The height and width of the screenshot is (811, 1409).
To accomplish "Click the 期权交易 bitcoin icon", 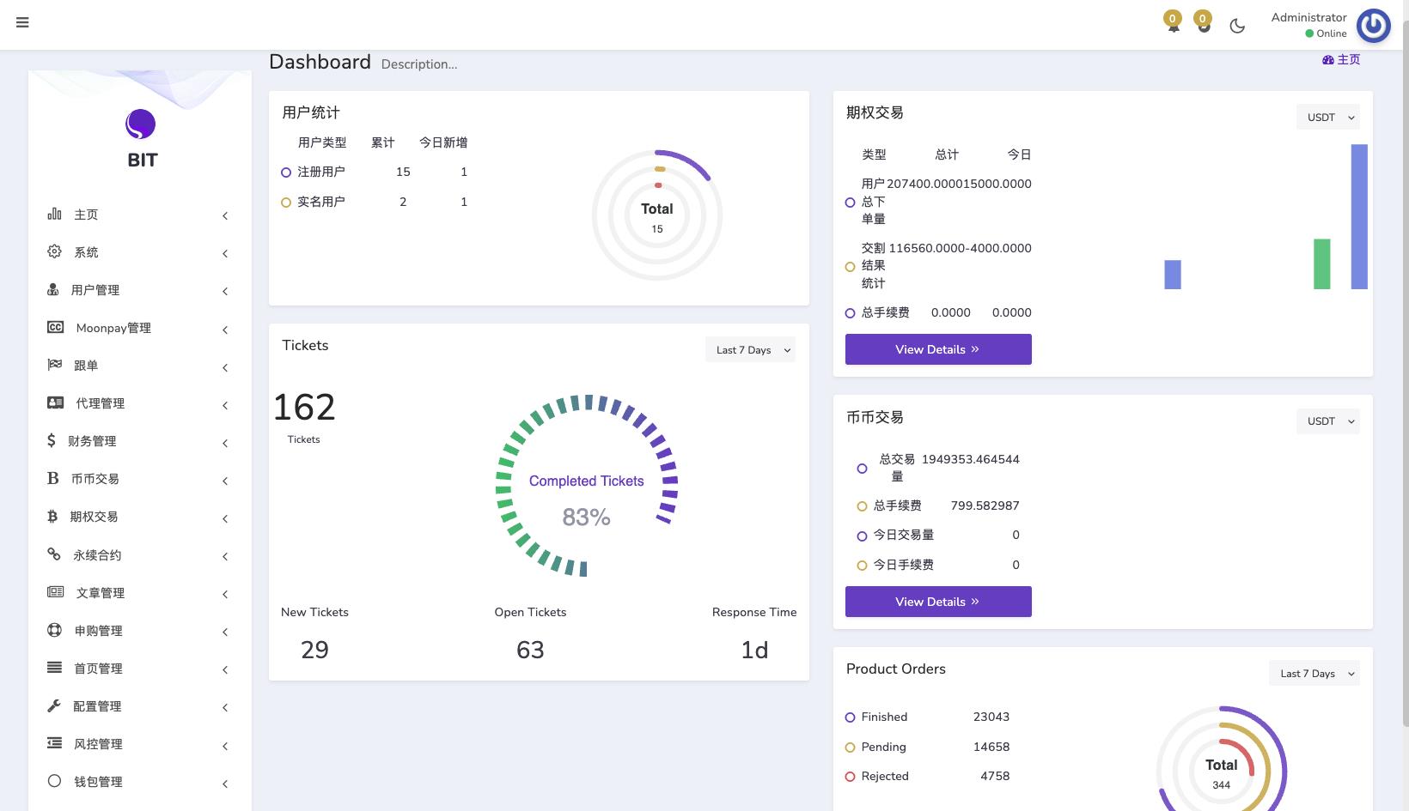I will click(52, 517).
